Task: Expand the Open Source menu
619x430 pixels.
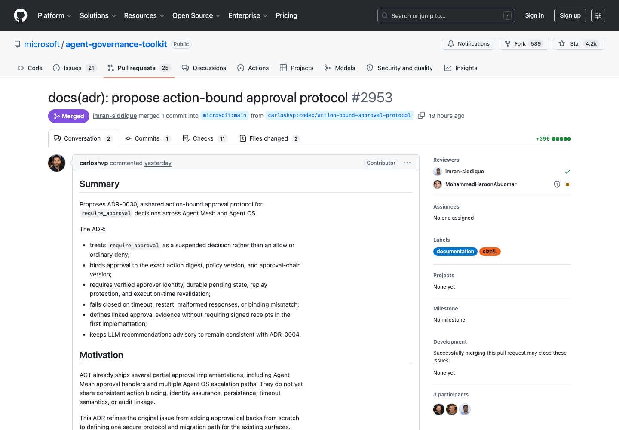Action: 196,15
